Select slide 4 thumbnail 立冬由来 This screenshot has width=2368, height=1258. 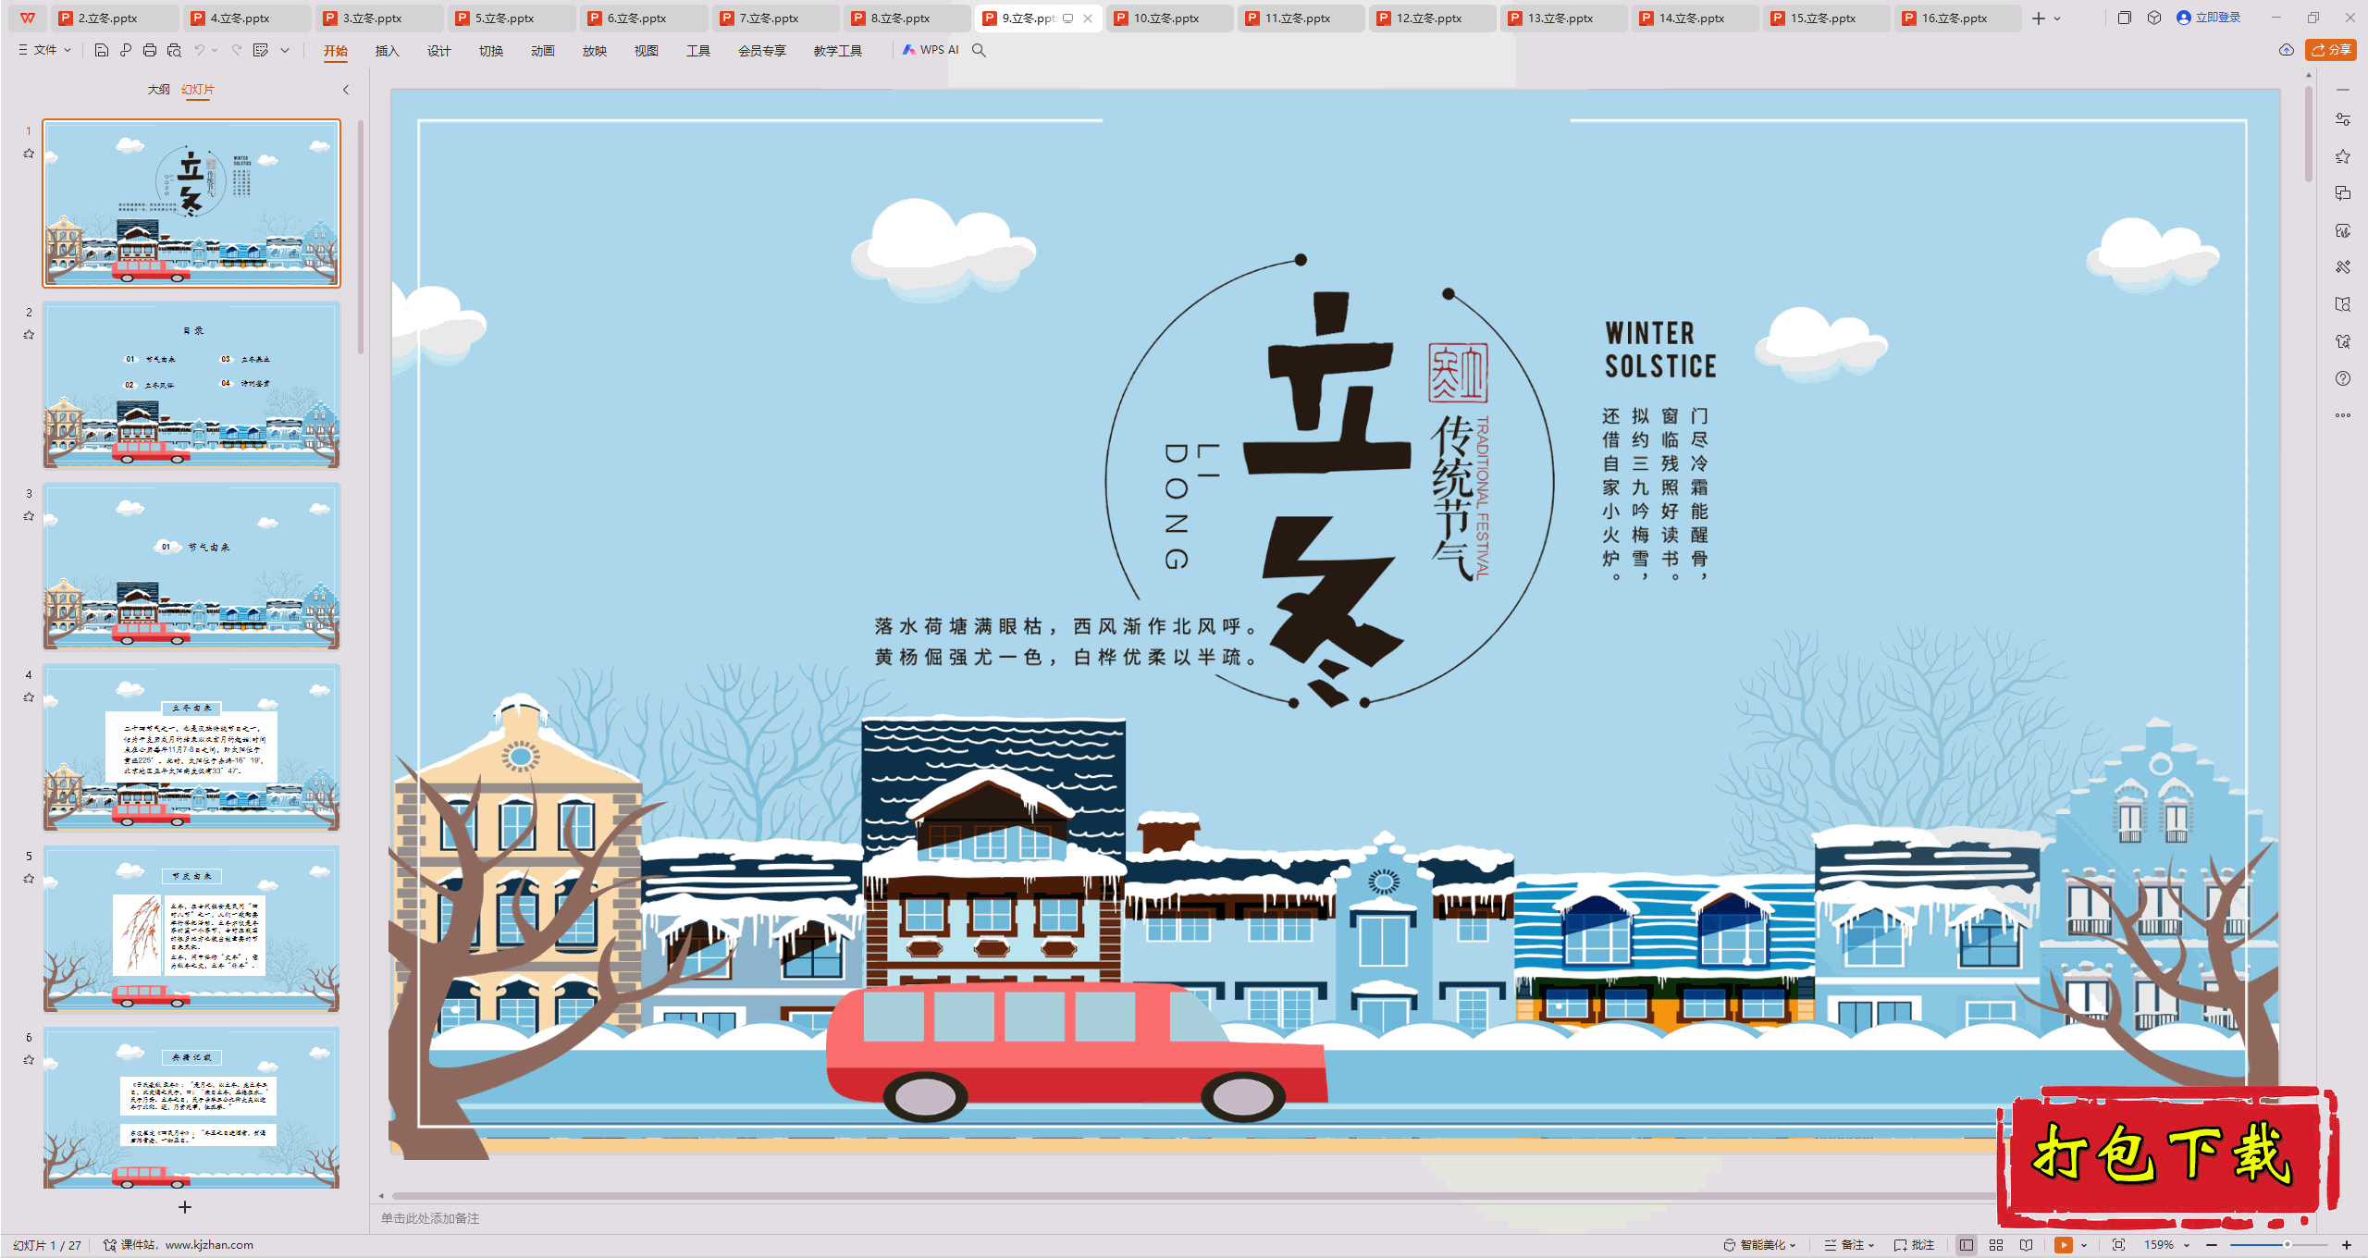point(191,746)
